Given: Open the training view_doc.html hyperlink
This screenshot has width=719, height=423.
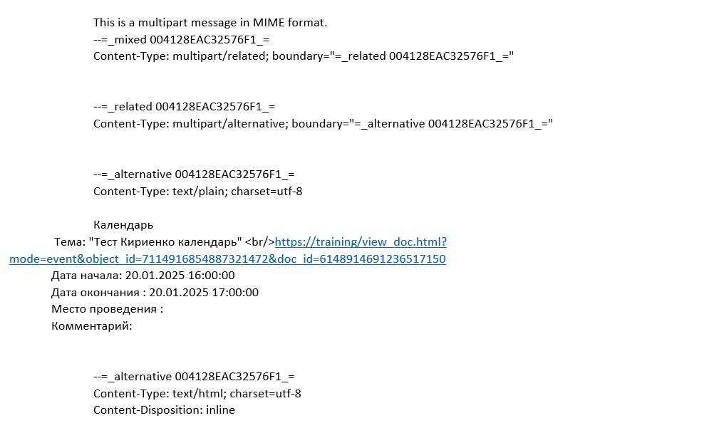Looking at the screenshot, I should tap(361, 242).
